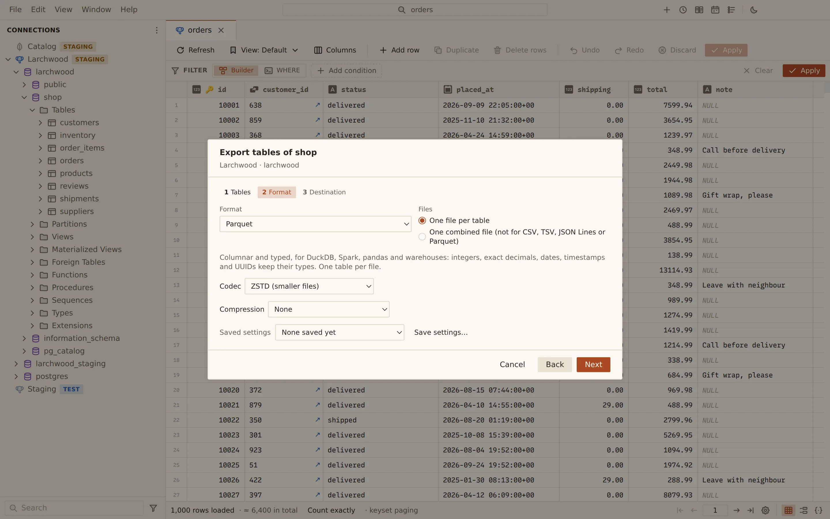Click Add row in toolbar
The width and height of the screenshot is (830, 519).
399,50
